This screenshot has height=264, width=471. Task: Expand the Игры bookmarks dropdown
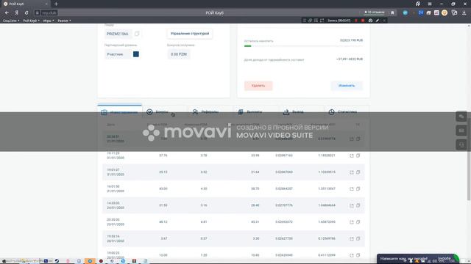coord(49,21)
